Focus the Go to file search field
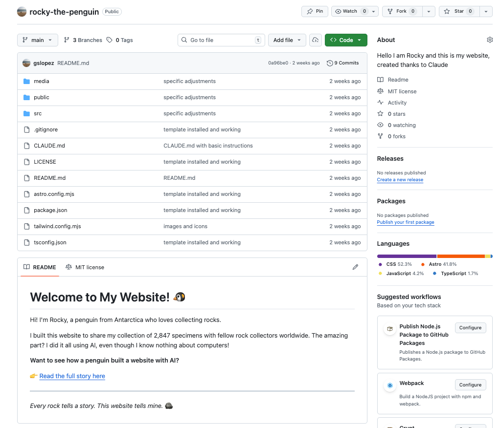Viewport: 500px width, 428px height. pyautogui.click(x=221, y=40)
